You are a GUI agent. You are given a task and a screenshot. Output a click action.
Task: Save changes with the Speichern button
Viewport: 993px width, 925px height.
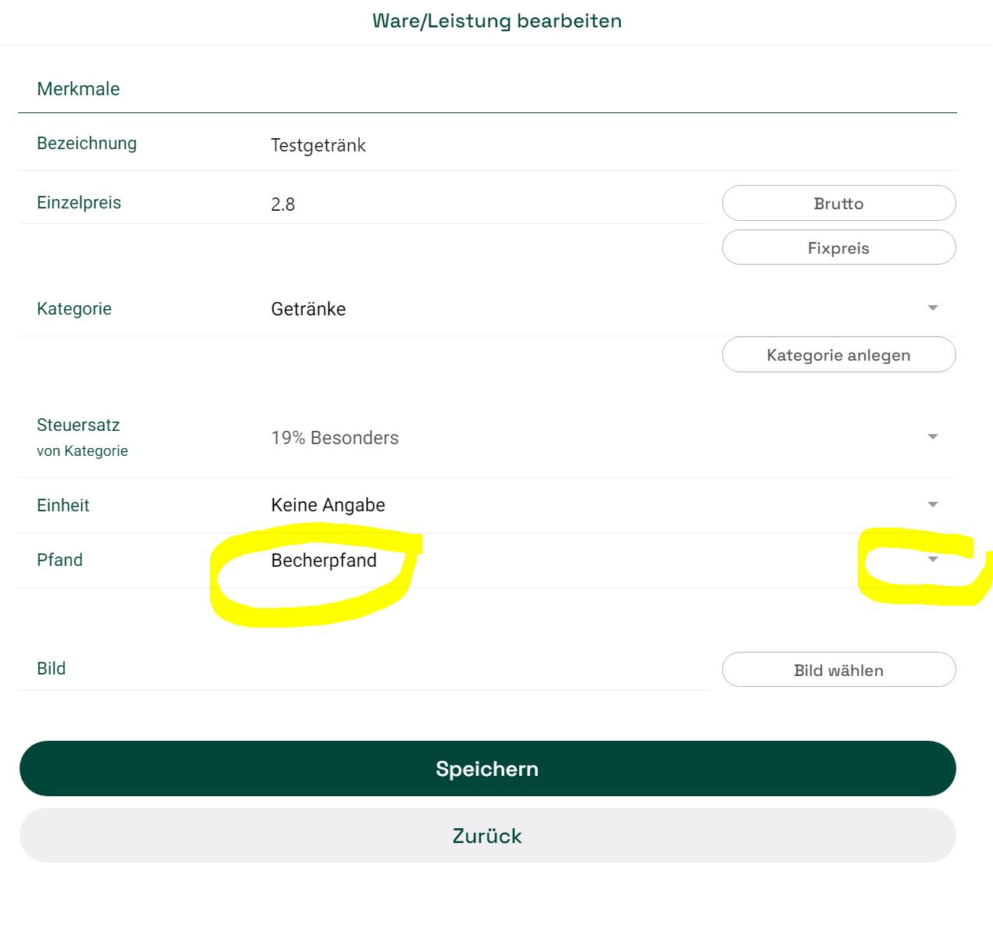point(487,769)
